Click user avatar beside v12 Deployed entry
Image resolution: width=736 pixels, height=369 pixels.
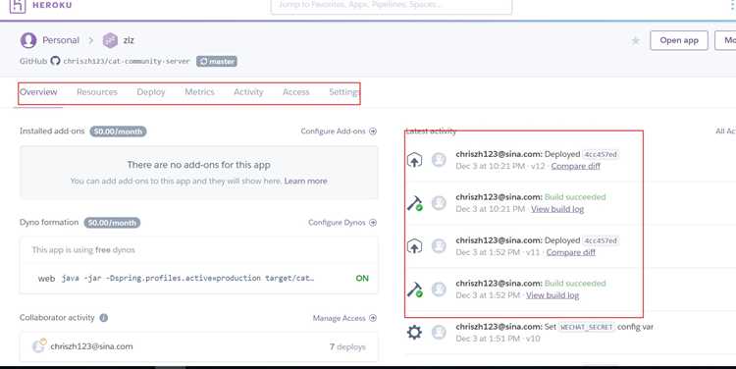click(439, 160)
